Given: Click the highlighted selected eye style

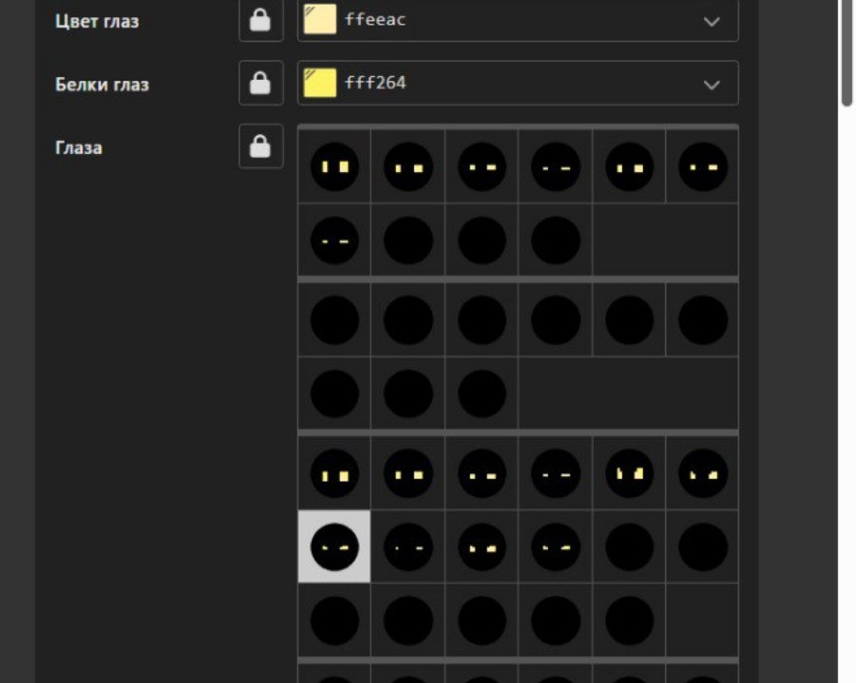Looking at the screenshot, I should pyautogui.click(x=334, y=547).
